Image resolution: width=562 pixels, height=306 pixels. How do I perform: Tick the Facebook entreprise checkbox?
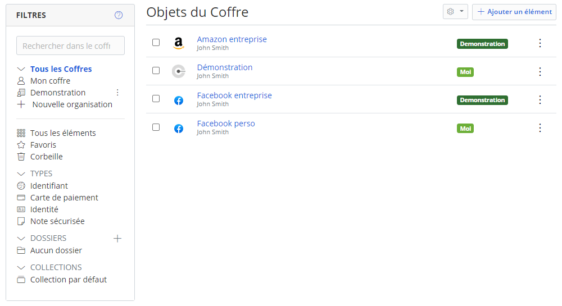pyautogui.click(x=156, y=98)
